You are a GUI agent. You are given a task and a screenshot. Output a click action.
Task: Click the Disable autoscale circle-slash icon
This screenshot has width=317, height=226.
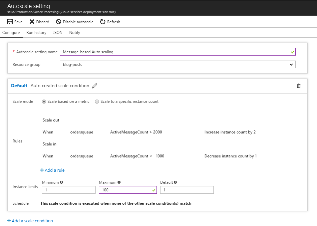tap(59, 22)
